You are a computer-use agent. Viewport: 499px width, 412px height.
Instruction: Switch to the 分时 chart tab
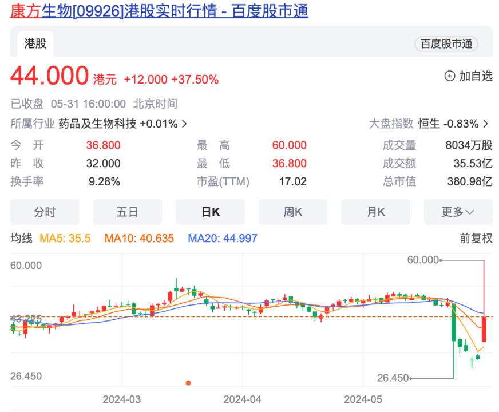[45, 212]
